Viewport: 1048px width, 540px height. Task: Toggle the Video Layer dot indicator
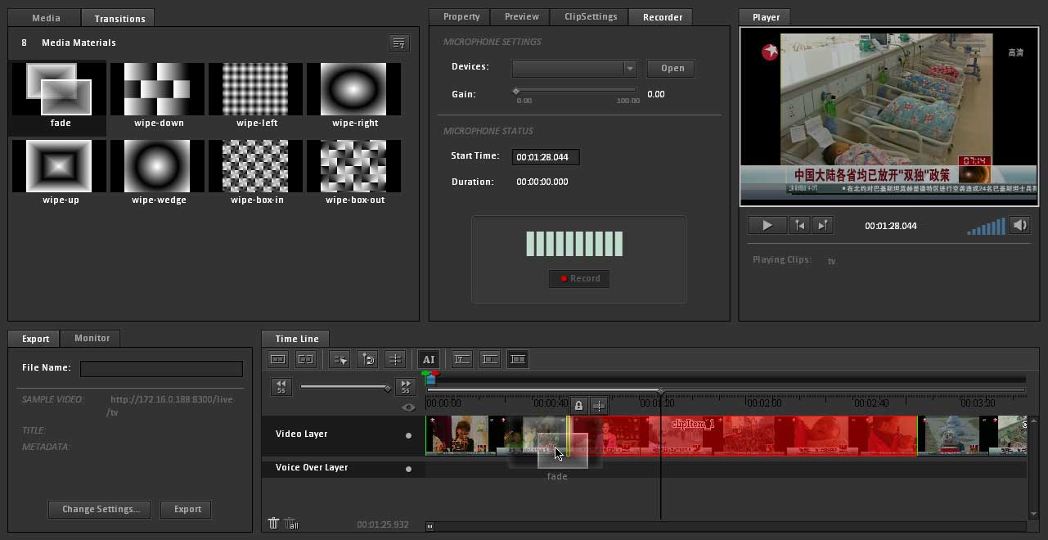pyautogui.click(x=409, y=435)
